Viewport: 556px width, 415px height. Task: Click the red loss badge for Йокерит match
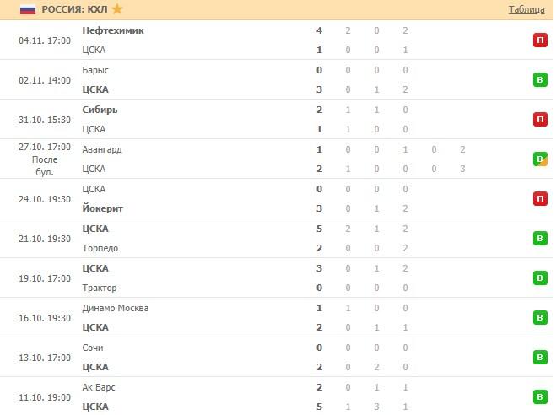pyautogui.click(x=540, y=199)
